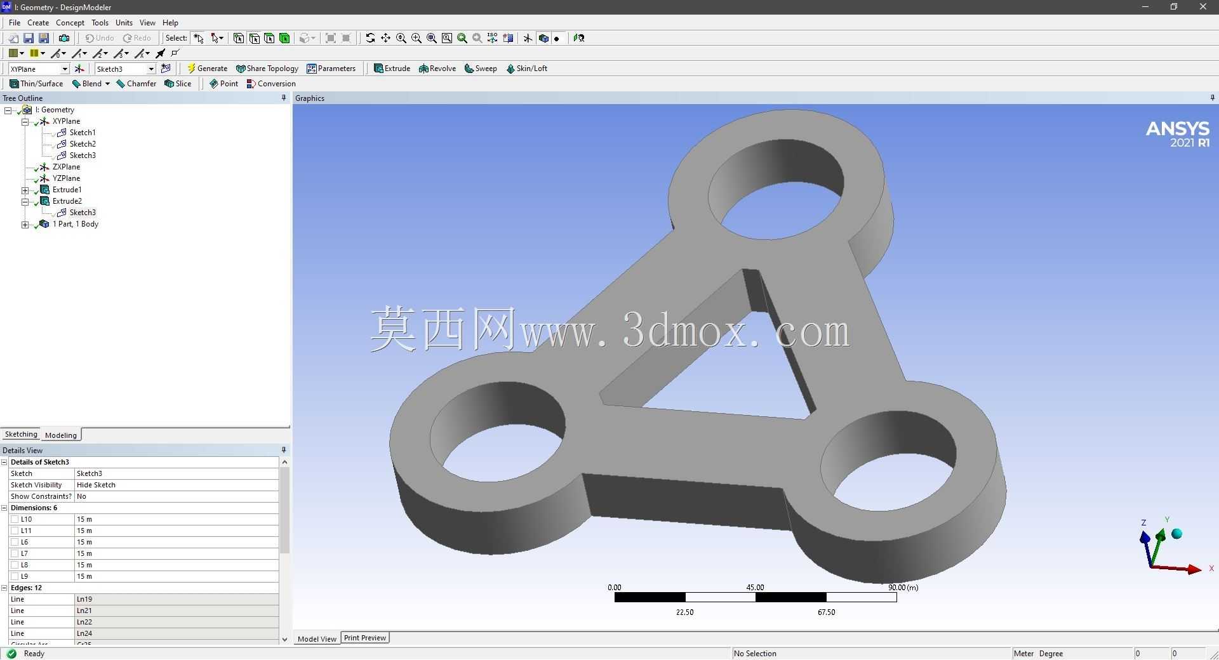Open the Create menu

click(38, 22)
